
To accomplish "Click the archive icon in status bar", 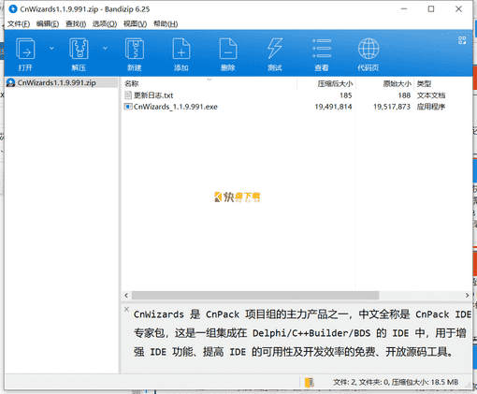I will tap(310, 382).
